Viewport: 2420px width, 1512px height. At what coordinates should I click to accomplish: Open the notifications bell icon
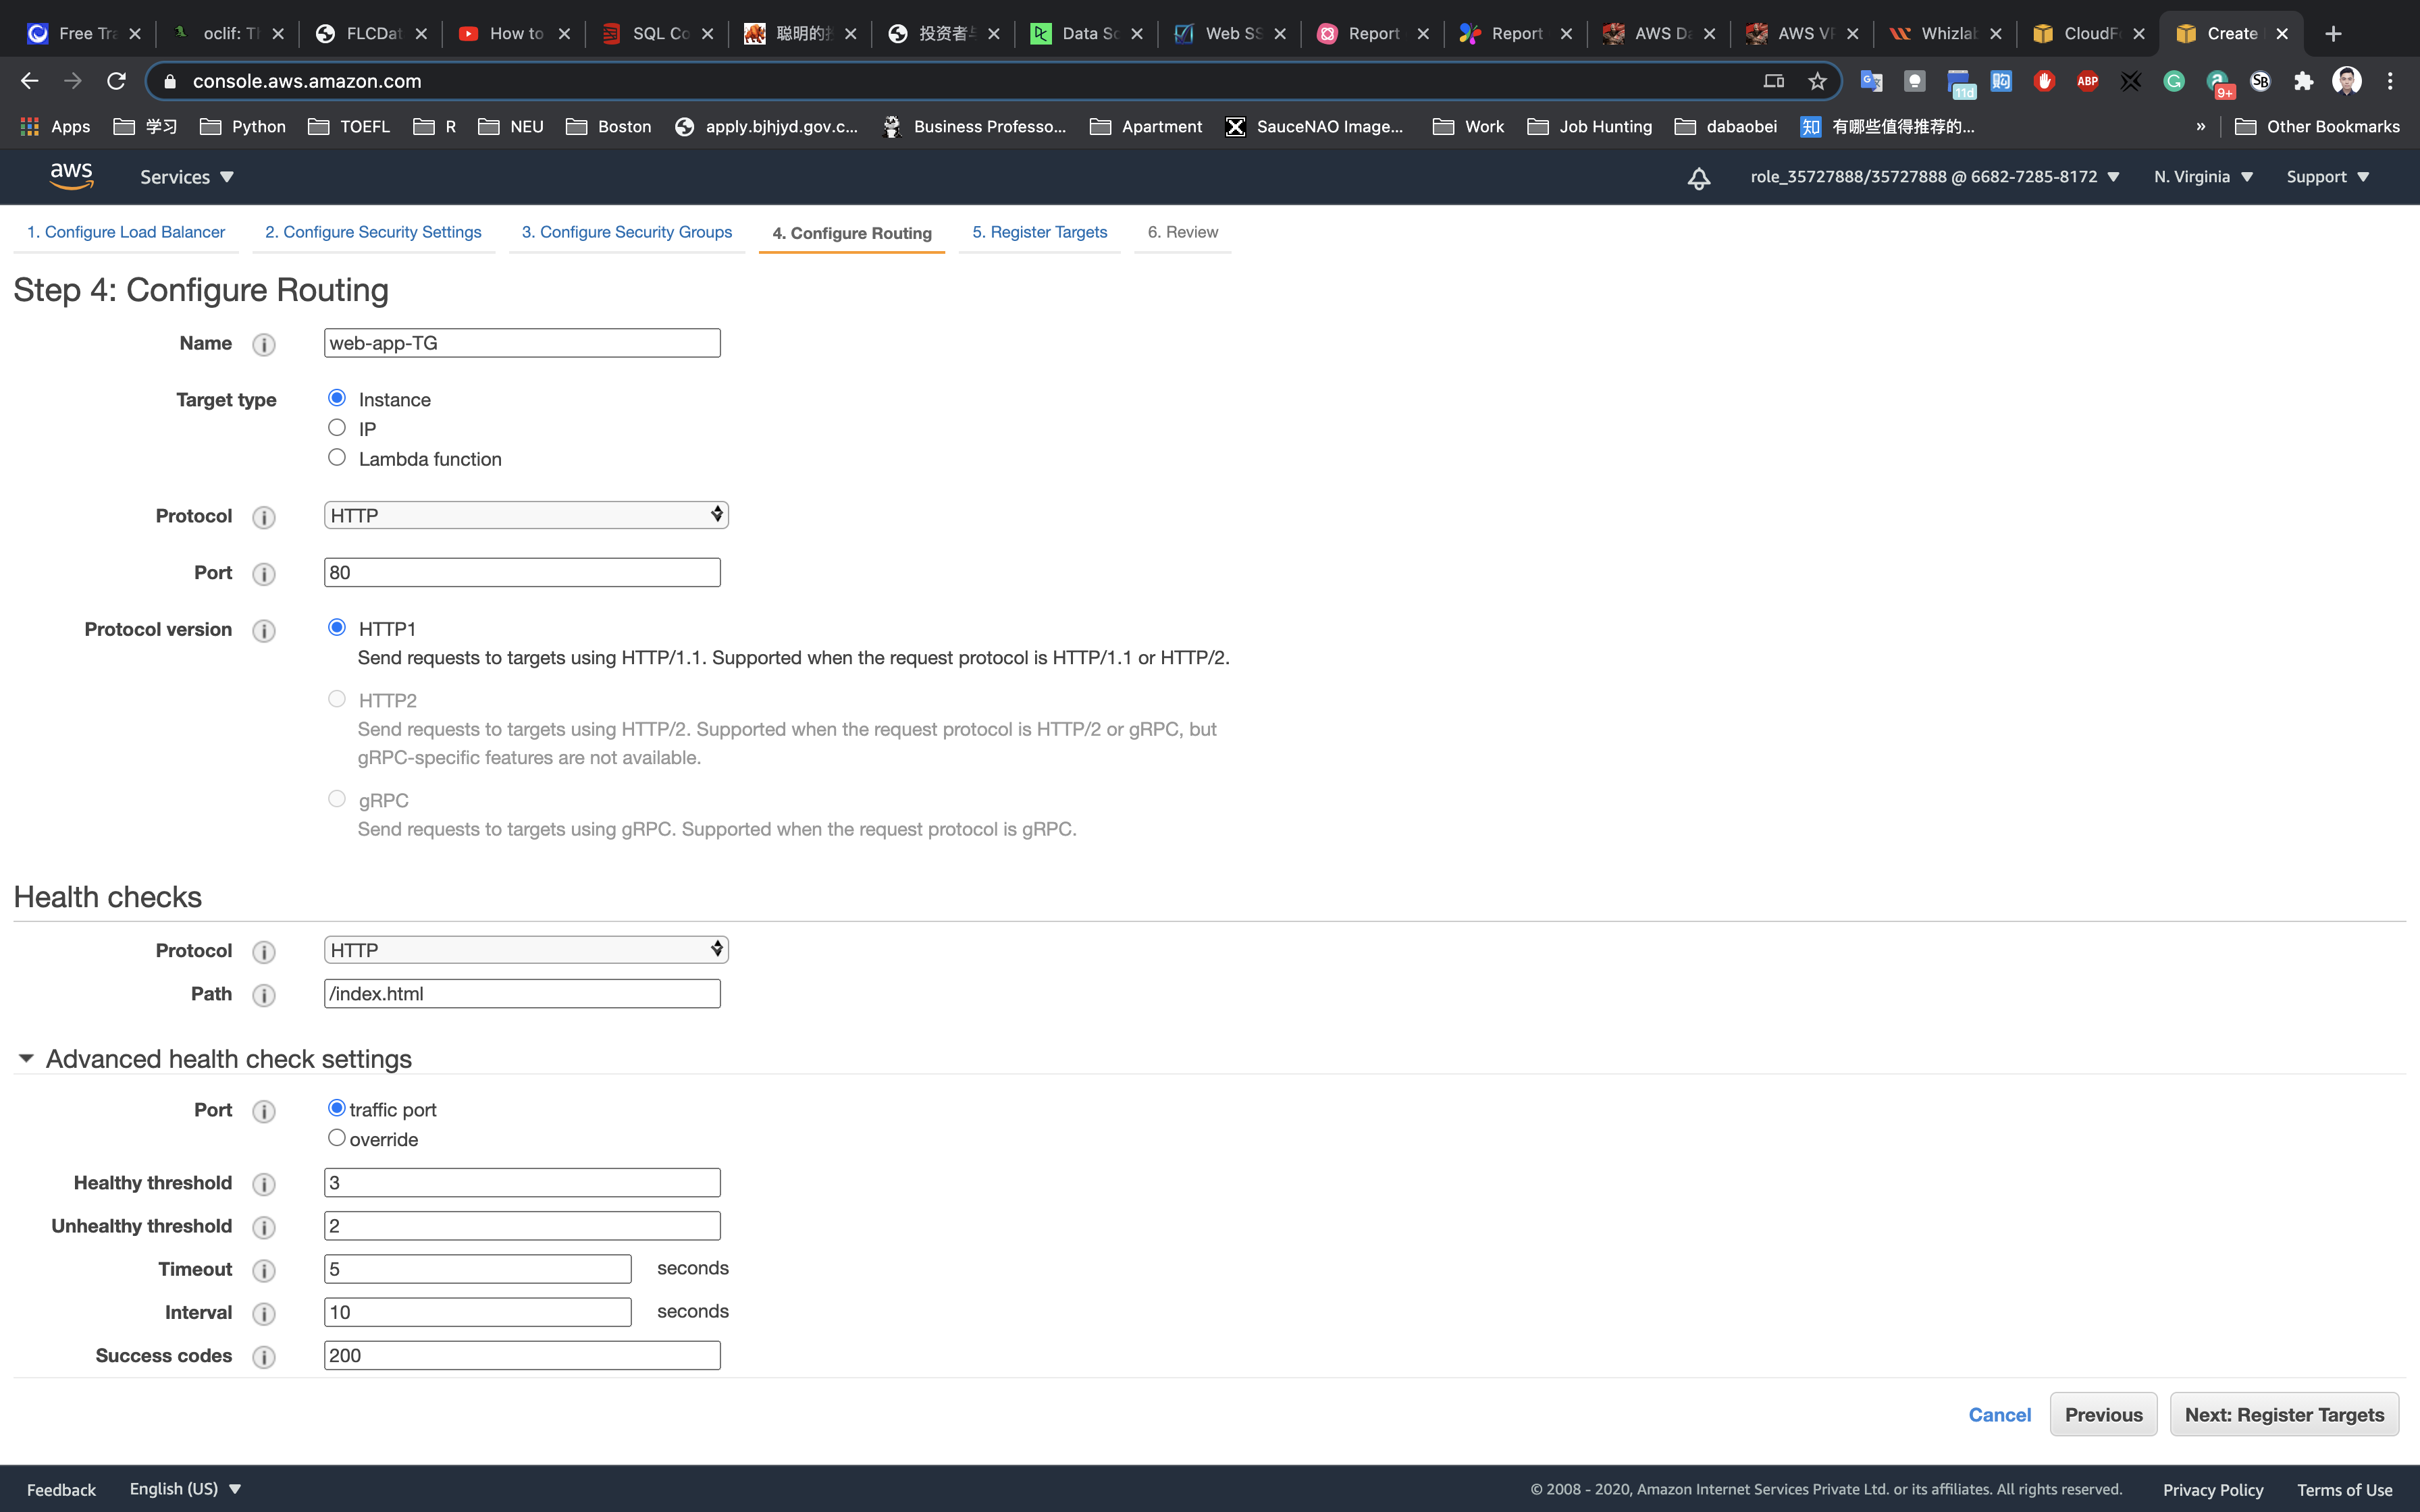point(1698,178)
